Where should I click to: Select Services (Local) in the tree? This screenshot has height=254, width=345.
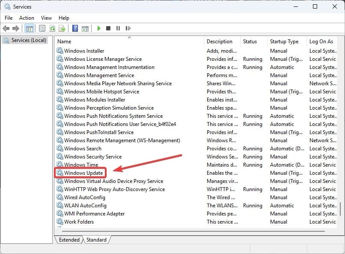point(25,40)
